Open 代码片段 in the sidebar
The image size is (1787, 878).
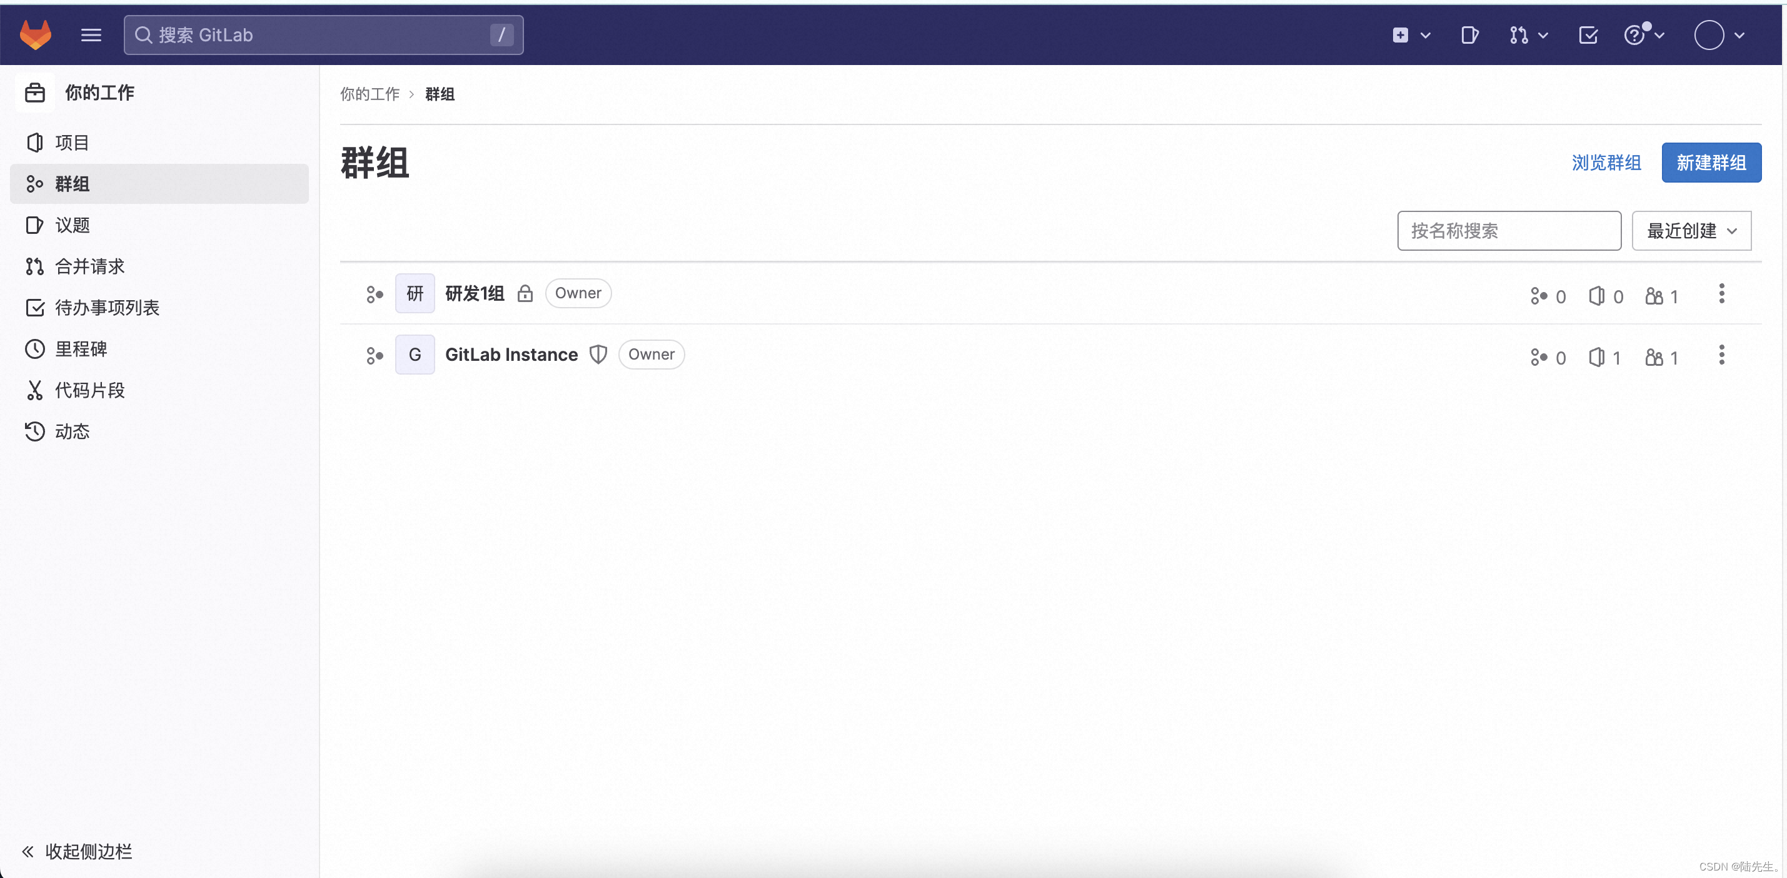(89, 390)
